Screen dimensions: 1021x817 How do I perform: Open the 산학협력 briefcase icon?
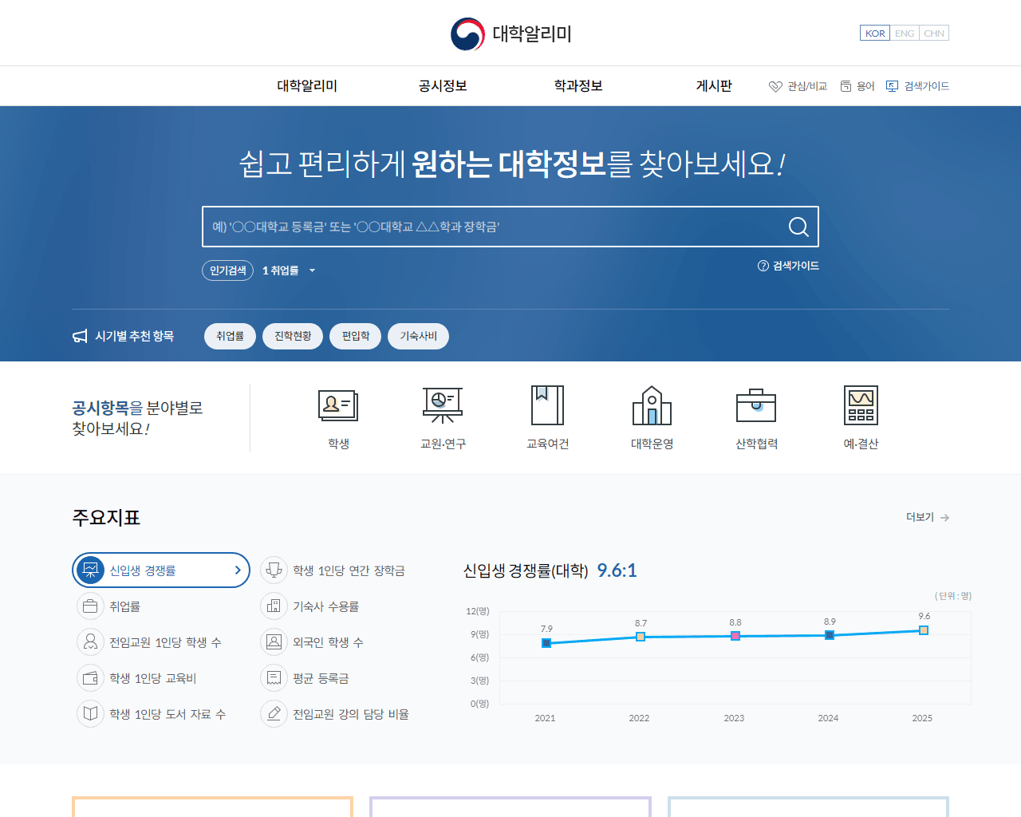pyautogui.click(x=756, y=405)
